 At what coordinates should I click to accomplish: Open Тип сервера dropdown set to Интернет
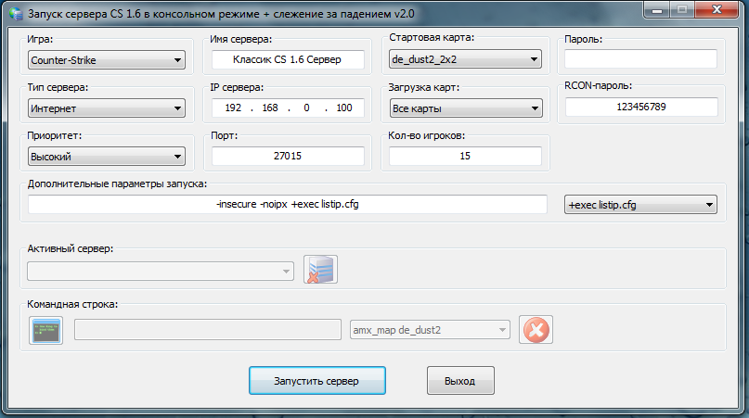pos(106,108)
